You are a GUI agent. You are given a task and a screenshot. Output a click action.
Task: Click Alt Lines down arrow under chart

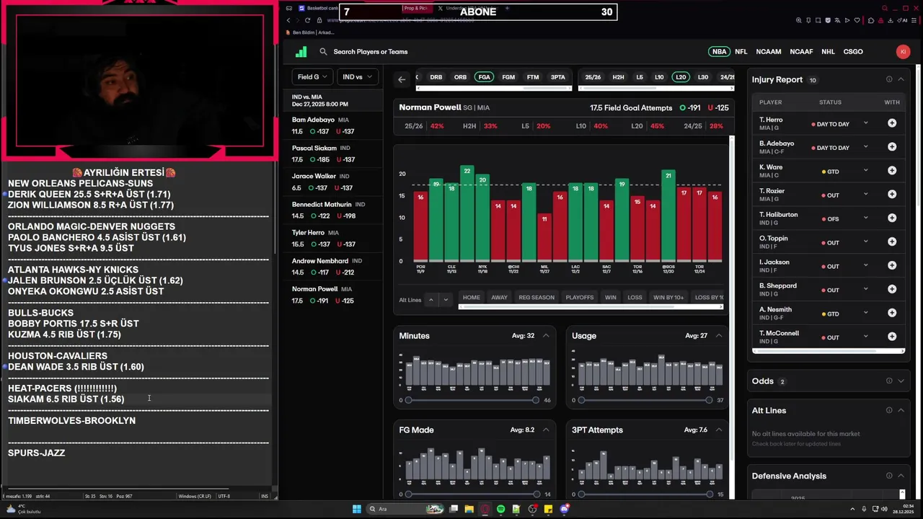point(446,299)
